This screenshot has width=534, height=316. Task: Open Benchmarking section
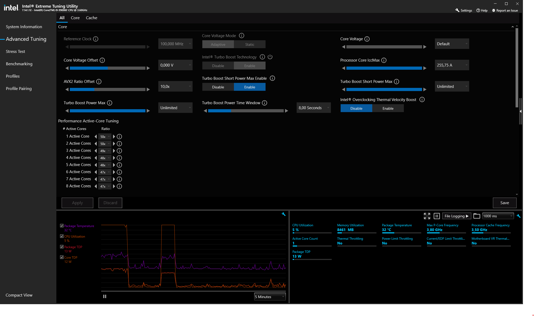[x=19, y=64]
